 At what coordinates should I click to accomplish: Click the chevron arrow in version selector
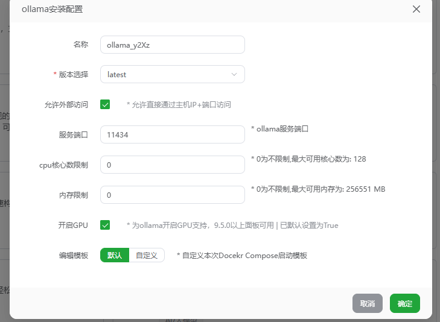(x=234, y=74)
